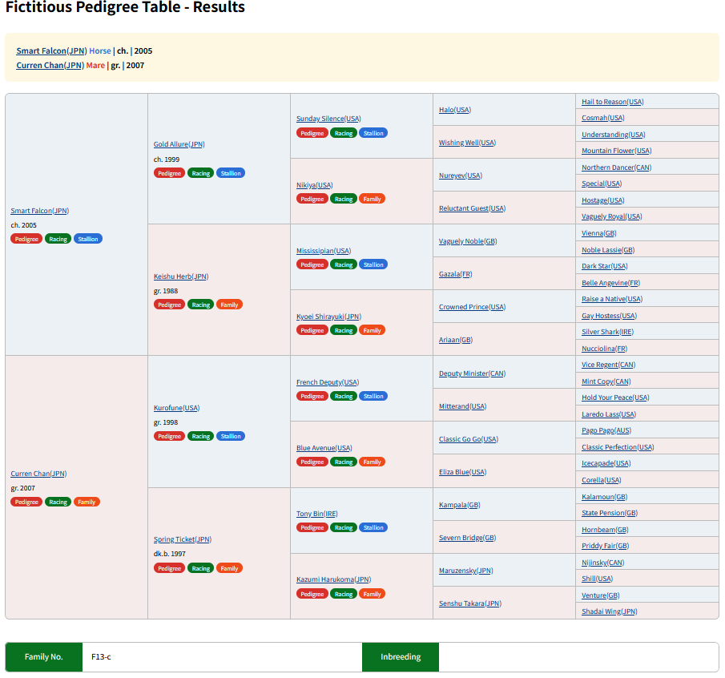Open Sunday Silence(USA) link
The width and height of the screenshot is (725, 678).
[x=328, y=119]
